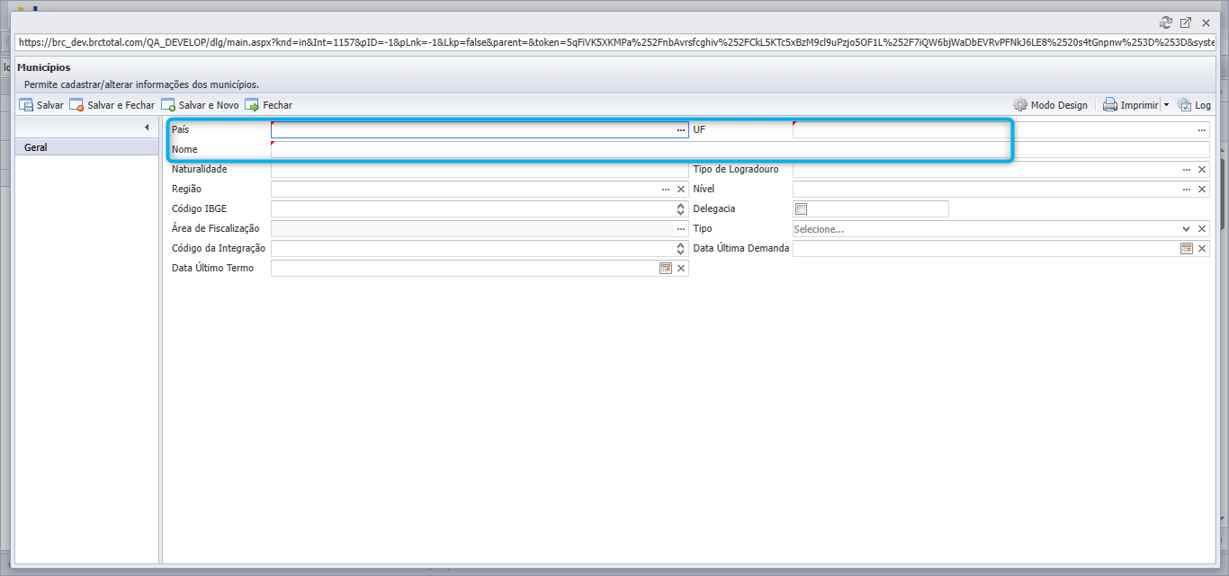The width and height of the screenshot is (1229, 576).
Task: Switch to Modo Design
Action: point(1050,105)
